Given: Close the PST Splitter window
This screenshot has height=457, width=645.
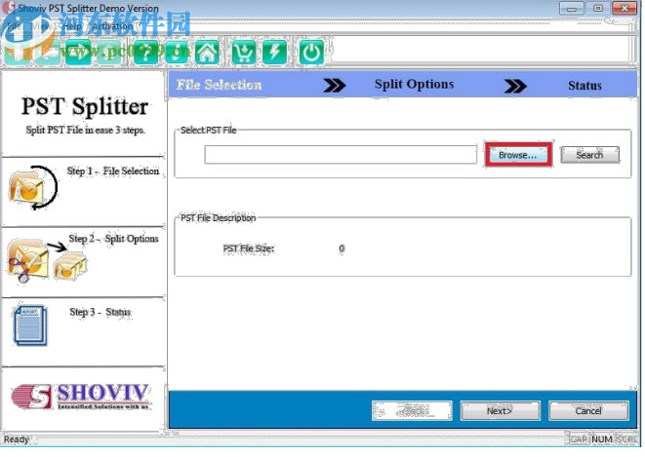Looking at the screenshot, I should click(625, 8).
